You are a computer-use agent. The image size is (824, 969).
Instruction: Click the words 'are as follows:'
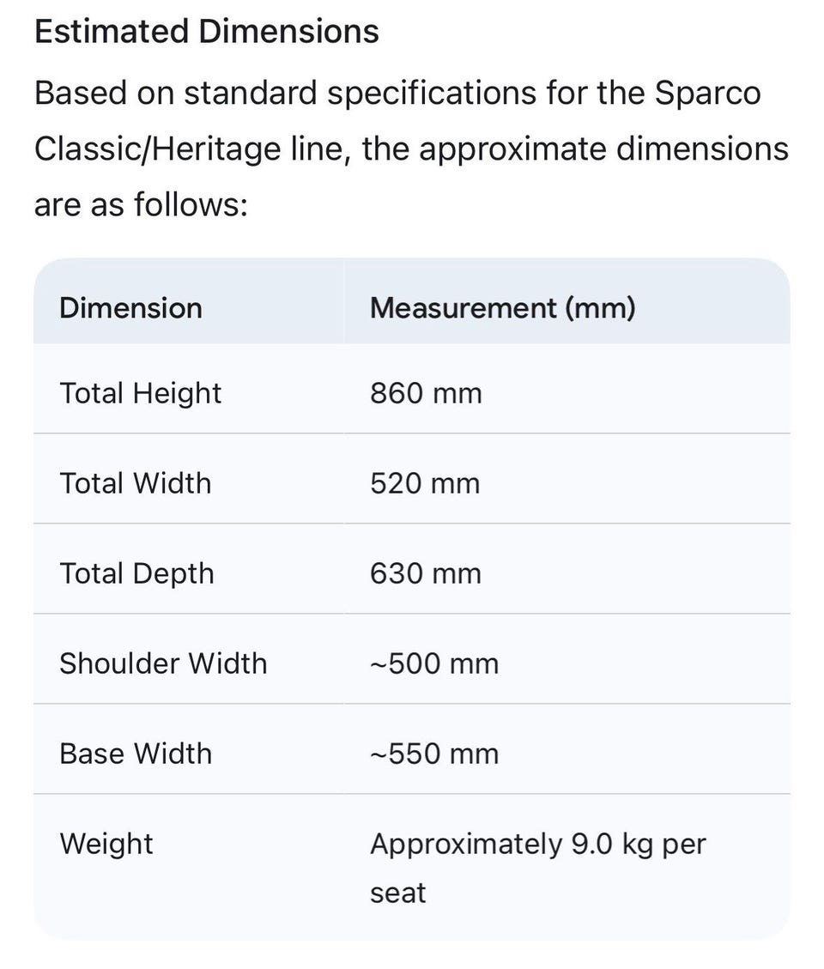click(141, 205)
